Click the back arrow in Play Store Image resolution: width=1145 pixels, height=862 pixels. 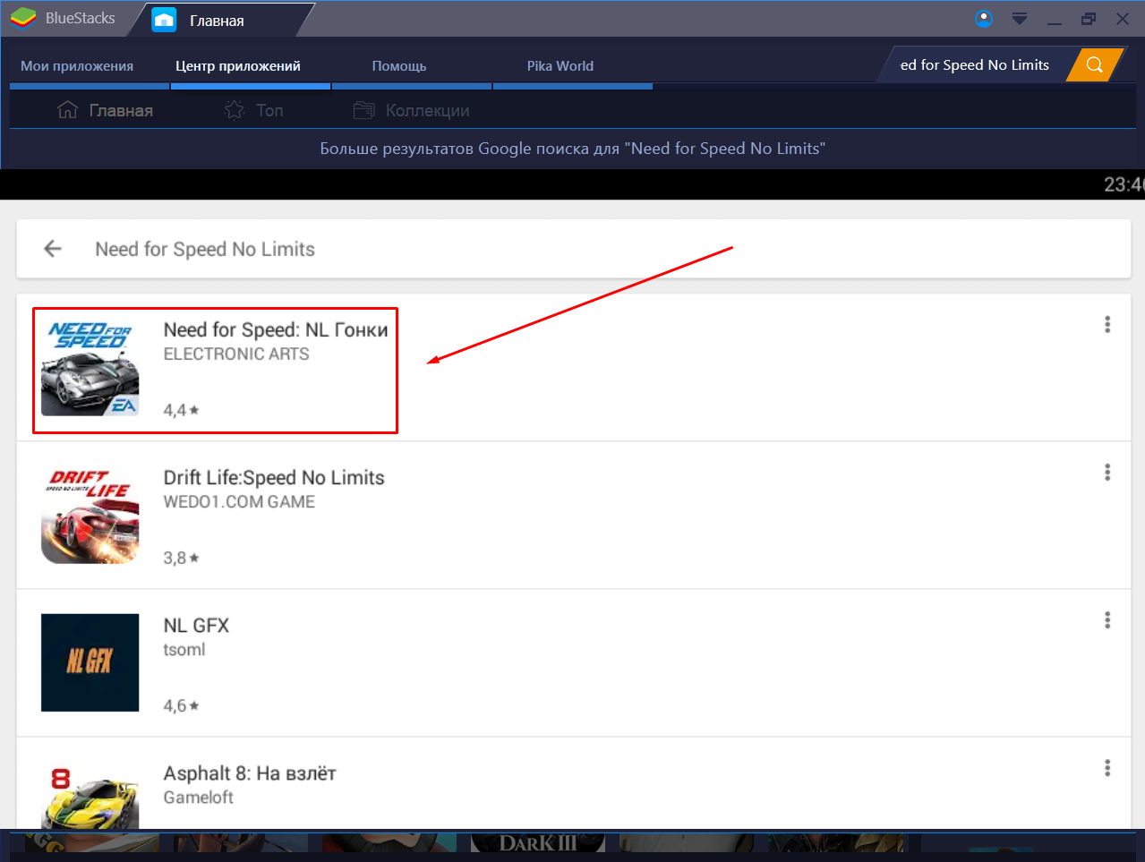(53, 249)
